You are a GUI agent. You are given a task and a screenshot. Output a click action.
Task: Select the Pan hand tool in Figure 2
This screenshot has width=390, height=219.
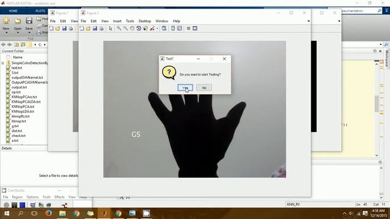point(132,29)
